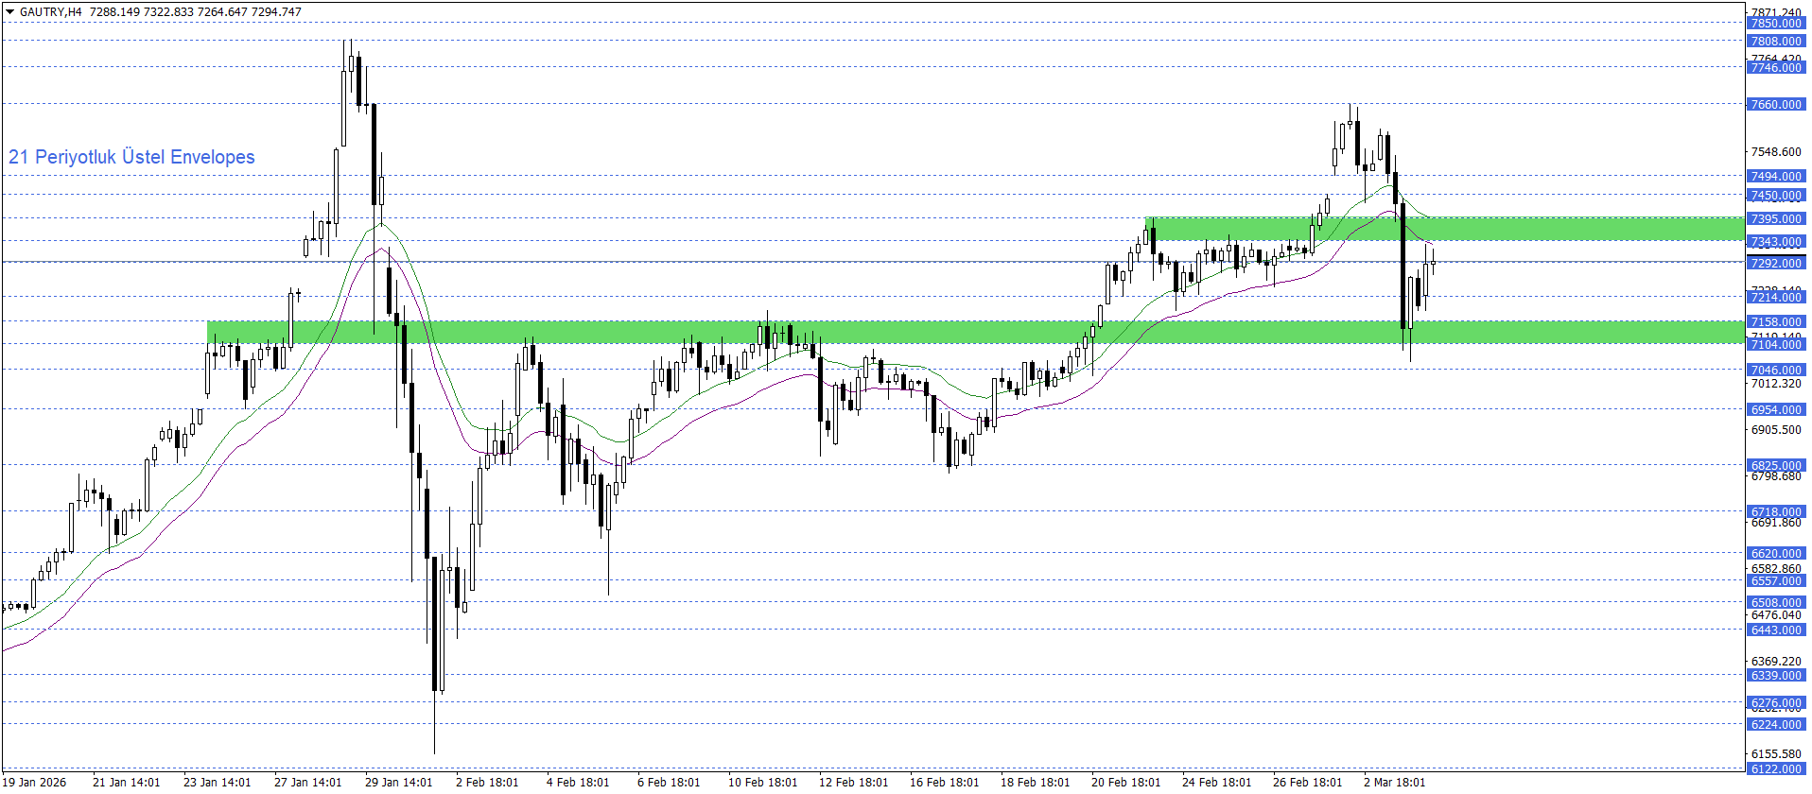1812x794 pixels.
Task: Click the 6718.000 price level label
Action: [1775, 512]
